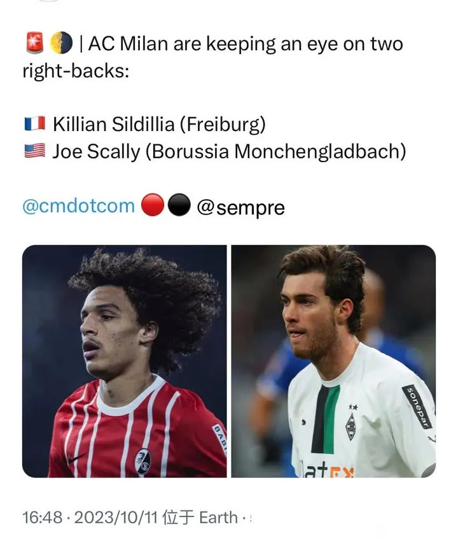Click the Freiburg crest on red jersey
Screen dimensions: 458x543
142,461
